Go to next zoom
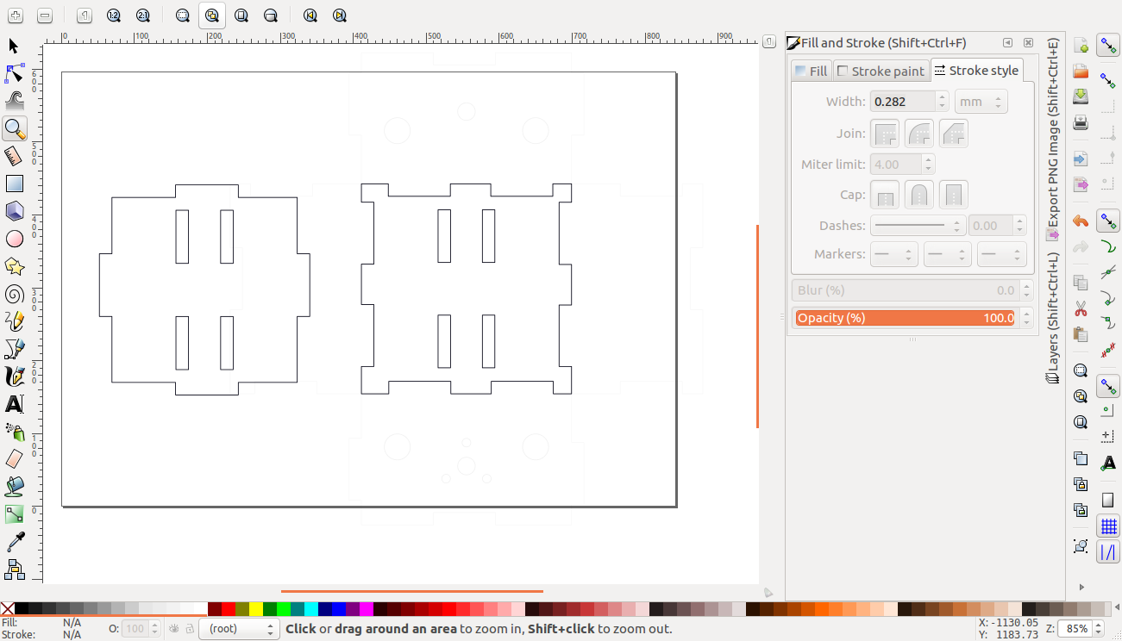This screenshot has height=641, width=1122. pyautogui.click(x=340, y=16)
